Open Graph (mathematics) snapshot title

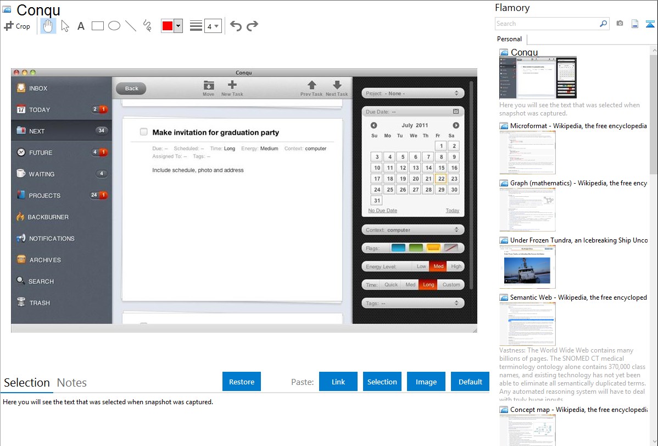pyautogui.click(x=578, y=183)
